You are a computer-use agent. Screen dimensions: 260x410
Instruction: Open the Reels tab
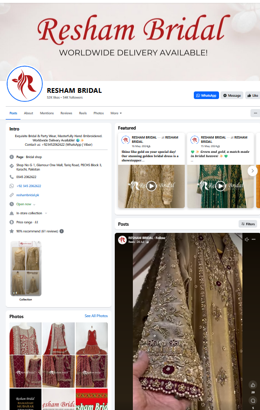pos(83,113)
